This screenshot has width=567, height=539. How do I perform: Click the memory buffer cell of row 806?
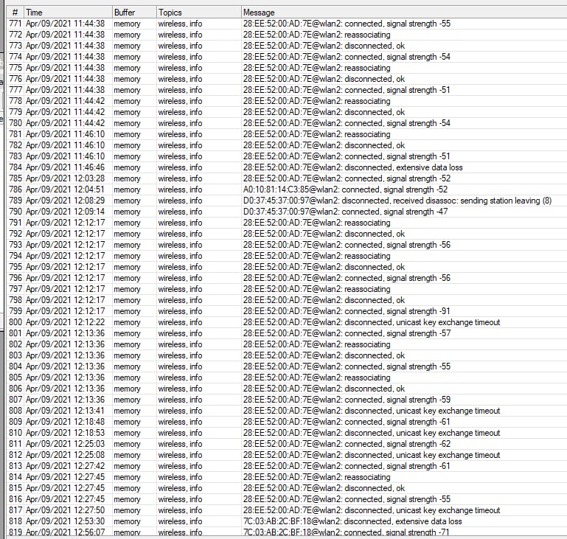tap(127, 389)
